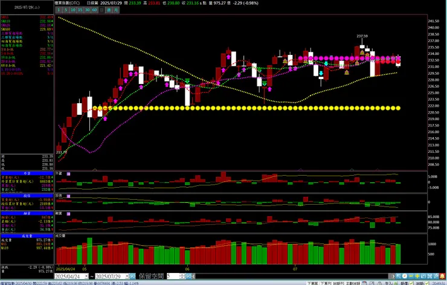
Task: Toggle the first status bar checkbox
Action: 411,283
